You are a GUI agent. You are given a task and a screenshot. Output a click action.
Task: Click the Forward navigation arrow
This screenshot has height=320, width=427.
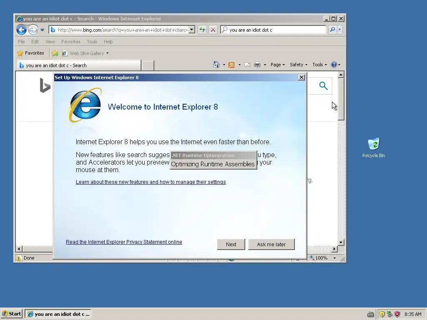click(x=33, y=30)
